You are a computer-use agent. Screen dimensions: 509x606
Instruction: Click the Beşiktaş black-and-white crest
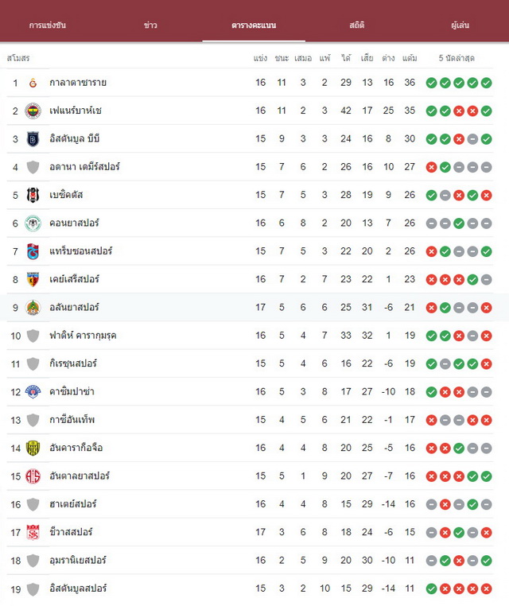click(33, 195)
